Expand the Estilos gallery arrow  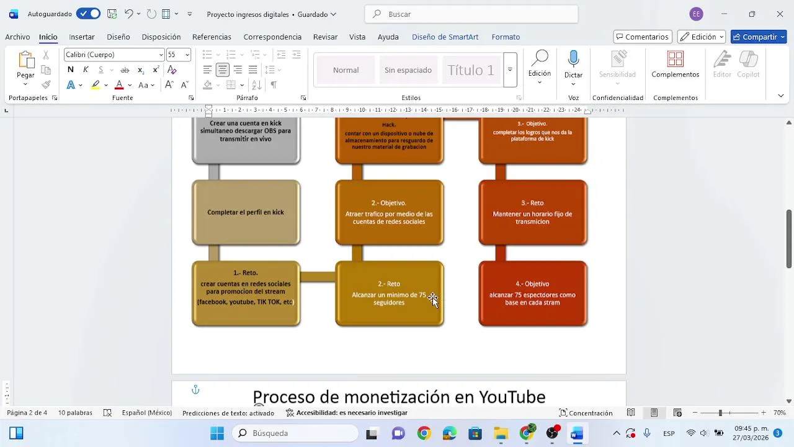point(510,70)
